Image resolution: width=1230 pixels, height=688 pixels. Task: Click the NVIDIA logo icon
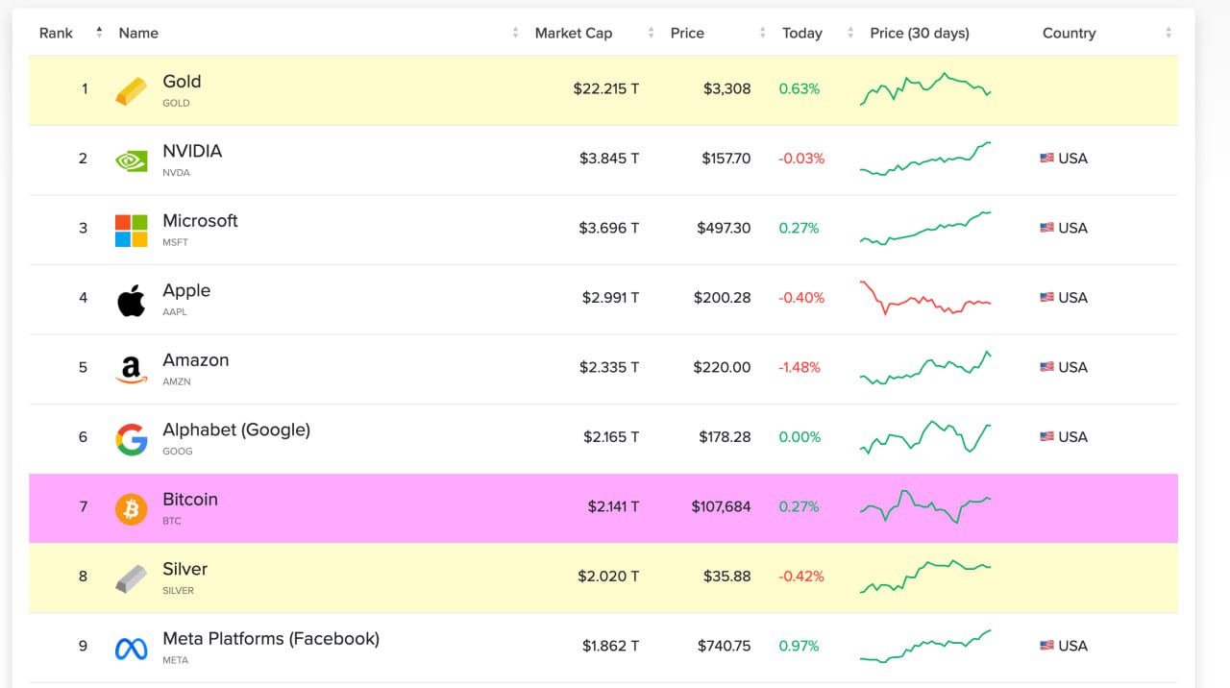132,160
